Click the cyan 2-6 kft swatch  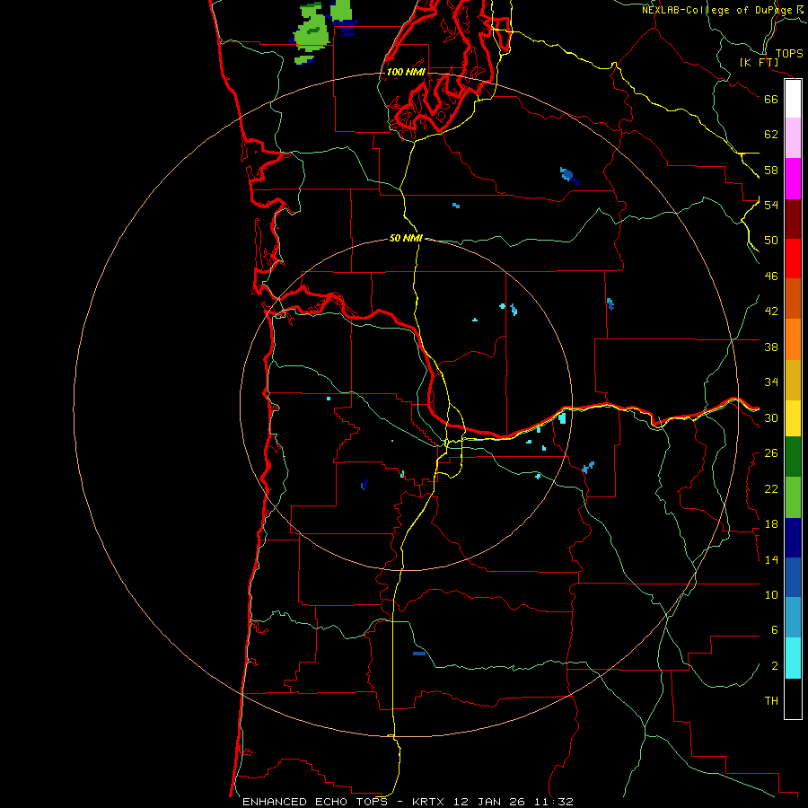tap(793, 658)
